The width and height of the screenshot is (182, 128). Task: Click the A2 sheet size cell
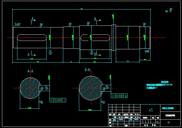click(169, 122)
